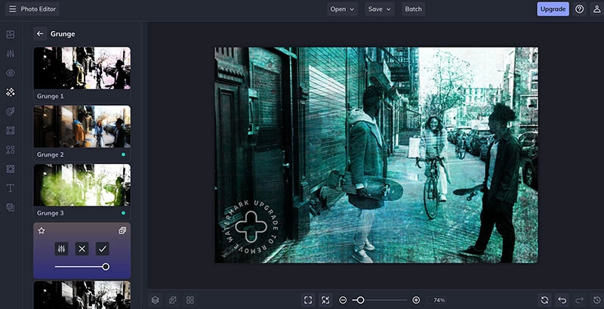Cancel the effect with the X button
Image resolution: width=604 pixels, height=309 pixels.
point(82,249)
